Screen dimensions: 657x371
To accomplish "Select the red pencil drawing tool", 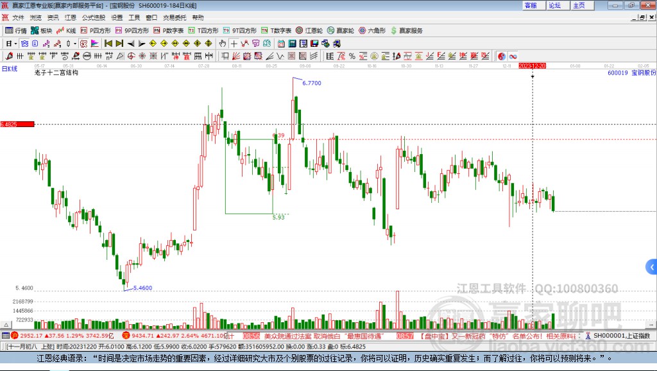I will 9,56.
